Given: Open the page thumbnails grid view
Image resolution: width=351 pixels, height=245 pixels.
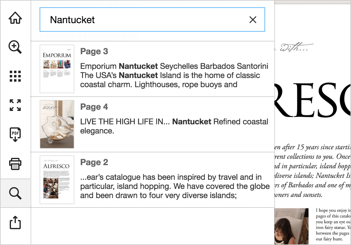Looking at the screenshot, I should coord(15,76).
